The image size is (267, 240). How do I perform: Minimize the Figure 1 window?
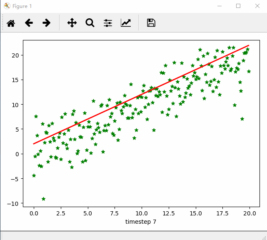[x=220, y=6]
